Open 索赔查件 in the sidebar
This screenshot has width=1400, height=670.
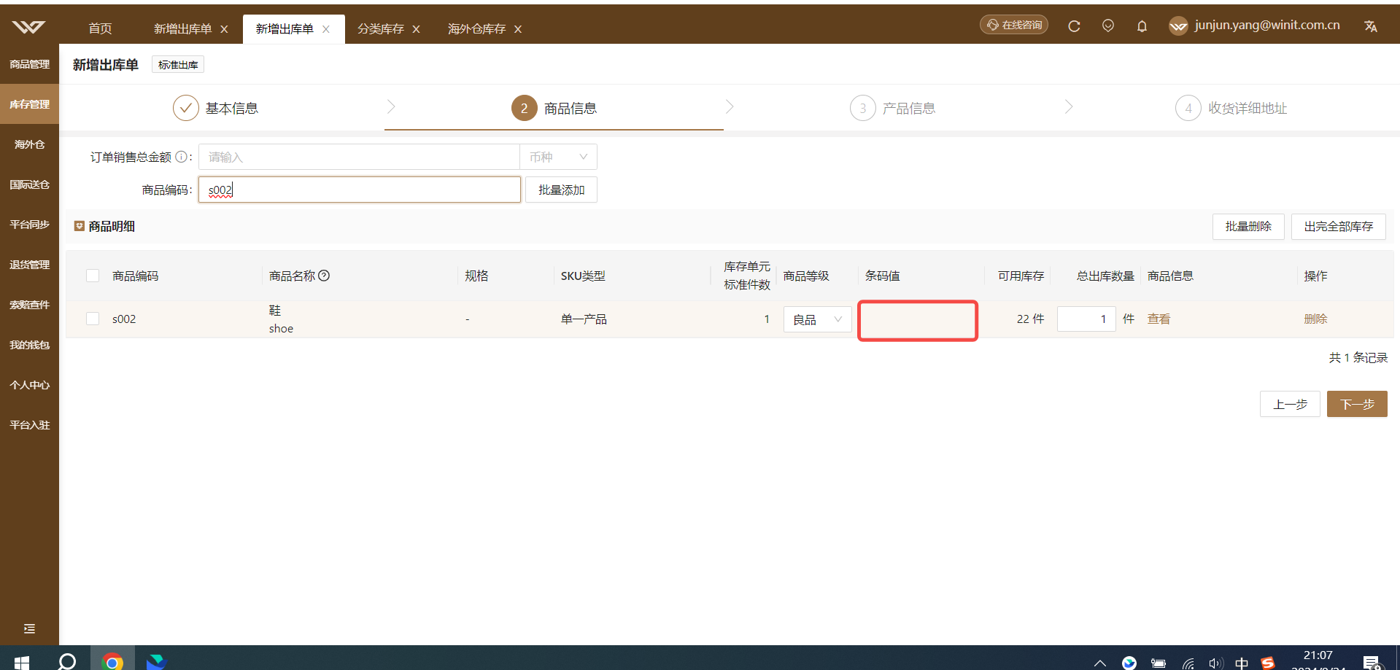[x=29, y=305]
